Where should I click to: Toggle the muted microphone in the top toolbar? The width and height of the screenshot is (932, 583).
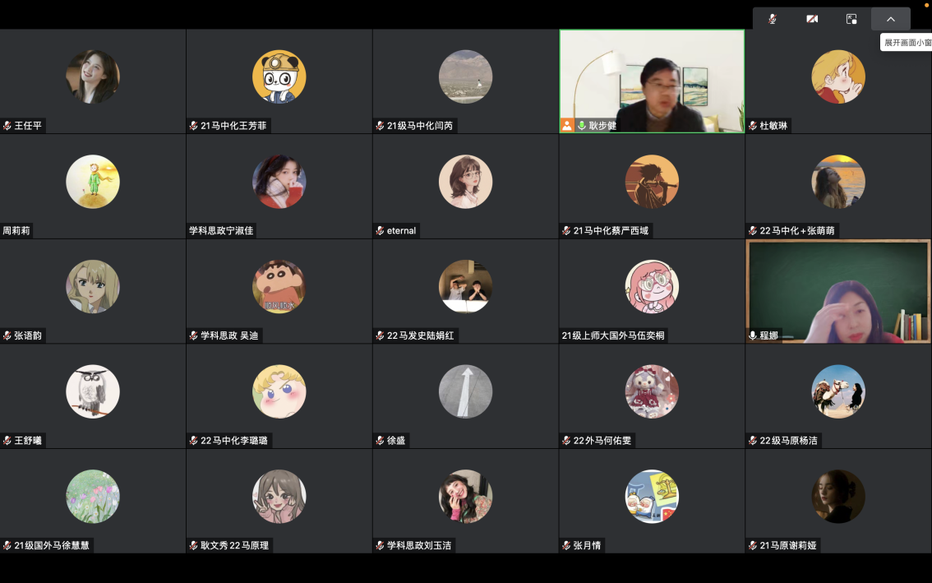tap(772, 19)
